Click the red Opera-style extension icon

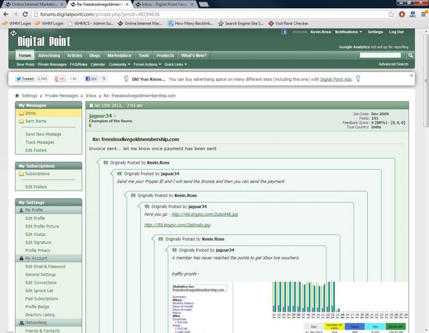pos(402,14)
